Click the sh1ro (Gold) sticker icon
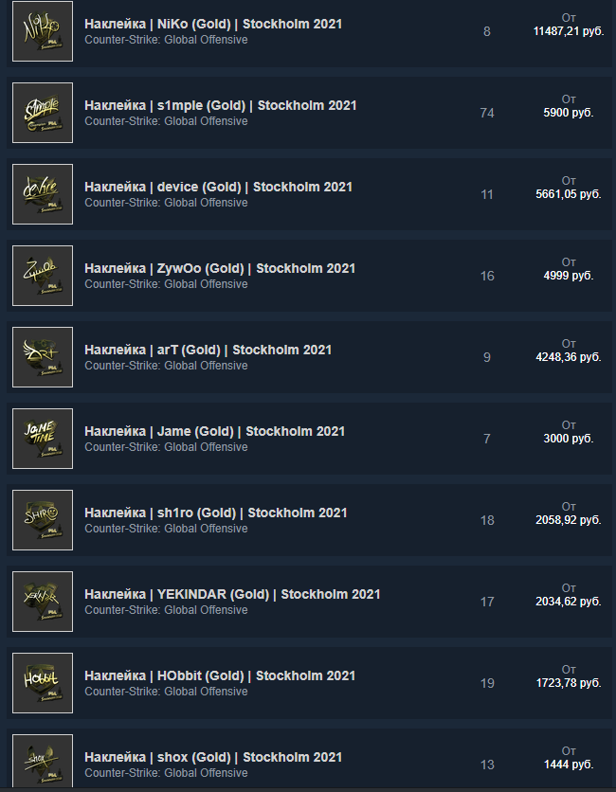 [x=43, y=520]
